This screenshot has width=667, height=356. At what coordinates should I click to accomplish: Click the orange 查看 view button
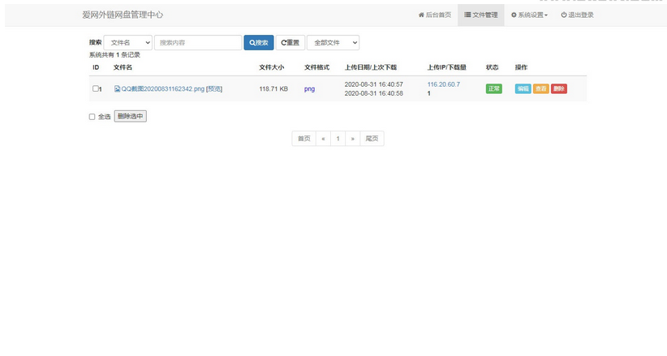coord(540,88)
